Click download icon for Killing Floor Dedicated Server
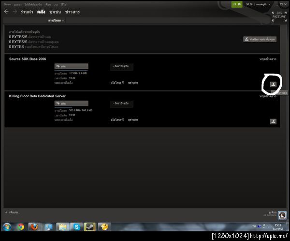This screenshot has width=290, height=241. click(273, 121)
